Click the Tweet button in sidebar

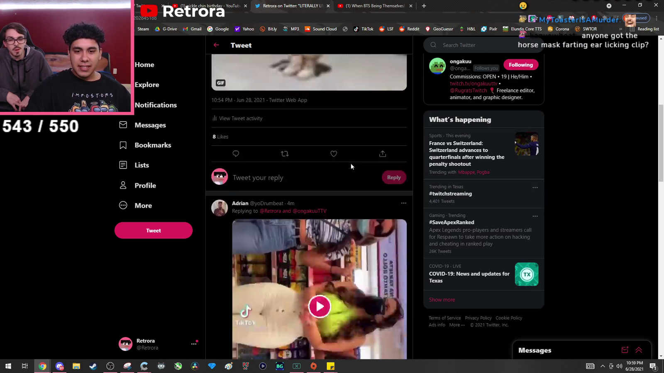point(154,230)
